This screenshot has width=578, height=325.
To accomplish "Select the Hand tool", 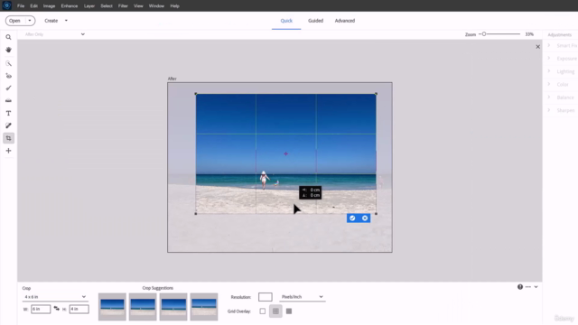I will click(x=8, y=50).
